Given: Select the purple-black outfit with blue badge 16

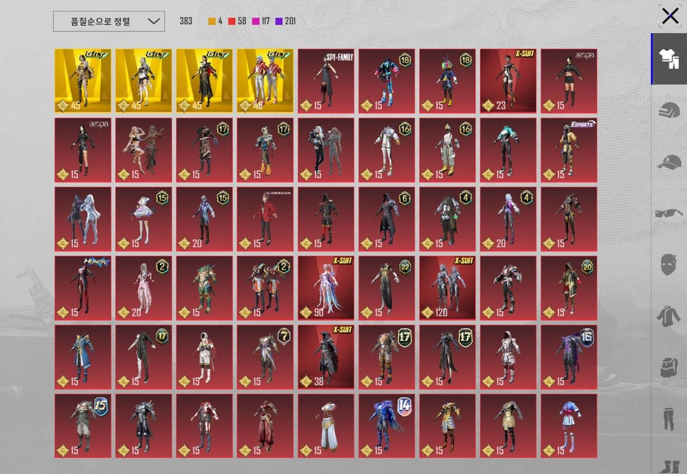Looking at the screenshot, I should (569, 357).
